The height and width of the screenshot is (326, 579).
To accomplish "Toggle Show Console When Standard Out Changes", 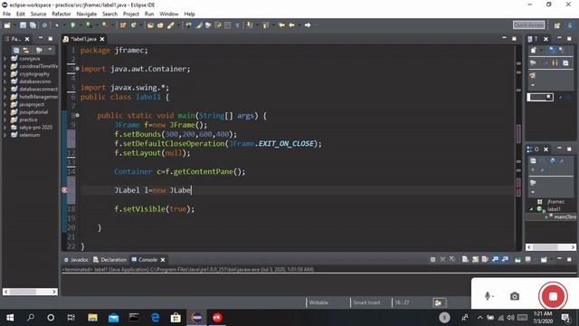I will [x=495, y=260].
